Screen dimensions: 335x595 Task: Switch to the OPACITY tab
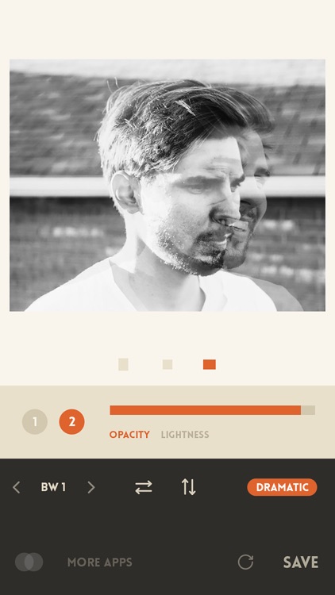pyautogui.click(x=129, y=435)
